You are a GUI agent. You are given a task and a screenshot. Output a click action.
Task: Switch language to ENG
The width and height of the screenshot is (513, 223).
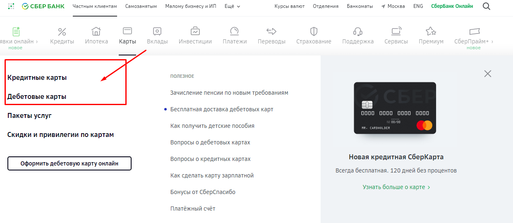pyautogui.click(x=418, y=6)
